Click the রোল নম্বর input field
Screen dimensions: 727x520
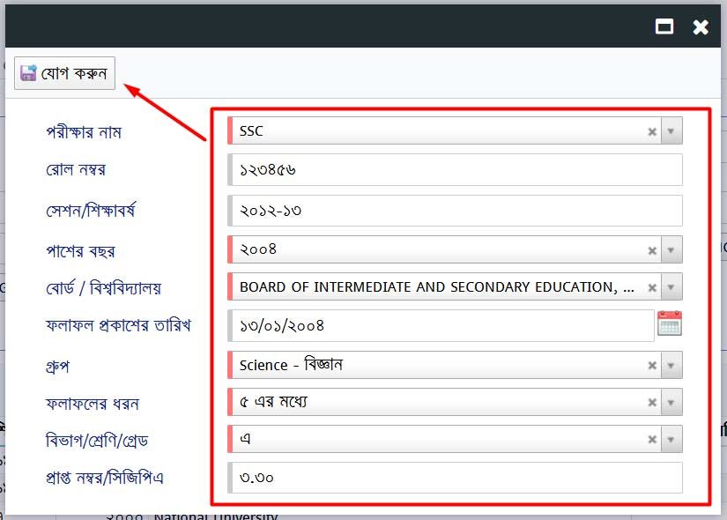[454, 169]
